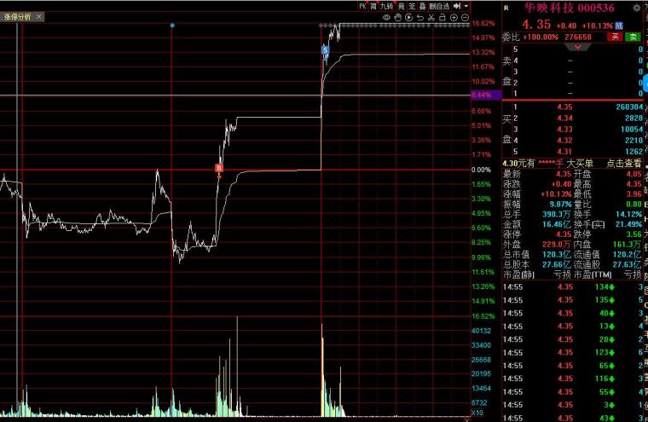This screenshot has height=422, width=648.
Task: Select buy level 5 price 4.31
Action: click(564, 152)
